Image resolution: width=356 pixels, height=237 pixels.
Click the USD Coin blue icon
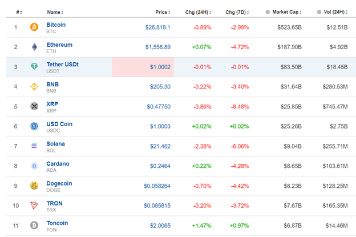[x=34, y=126]
